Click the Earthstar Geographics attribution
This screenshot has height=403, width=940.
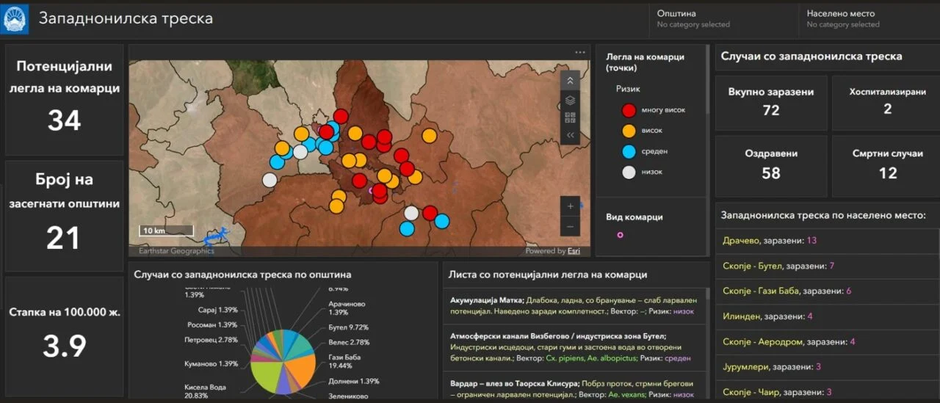(x=176, y=251)
